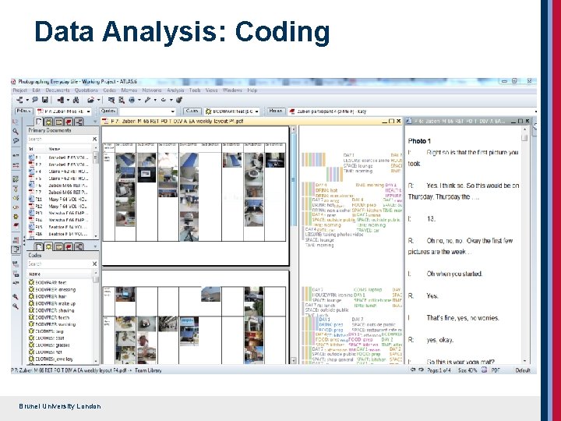The height and width of the screenshot is (421, 561).
Task: Select document P12 Mary F 64 VOL
Action: click(59, 206)
